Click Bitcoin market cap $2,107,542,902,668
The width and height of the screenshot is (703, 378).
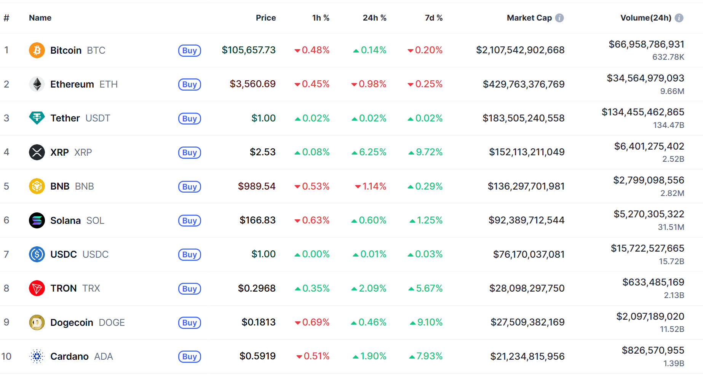pyautogui.click(x=520, y=50)
